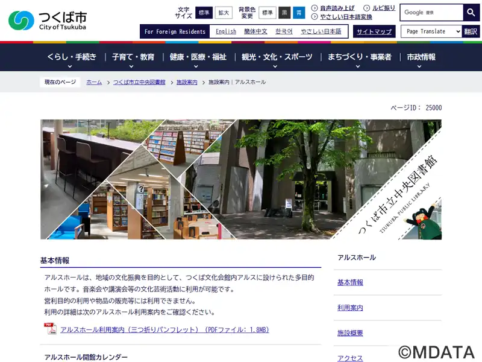Switch background color to black 黒
The image size is (482, 362).
[284, 13]
